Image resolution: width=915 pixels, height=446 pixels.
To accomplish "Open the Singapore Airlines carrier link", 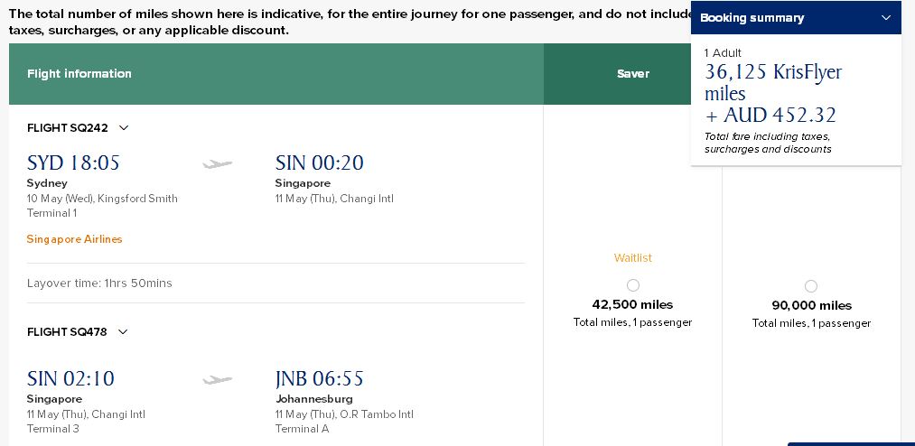I will [75, 239].
